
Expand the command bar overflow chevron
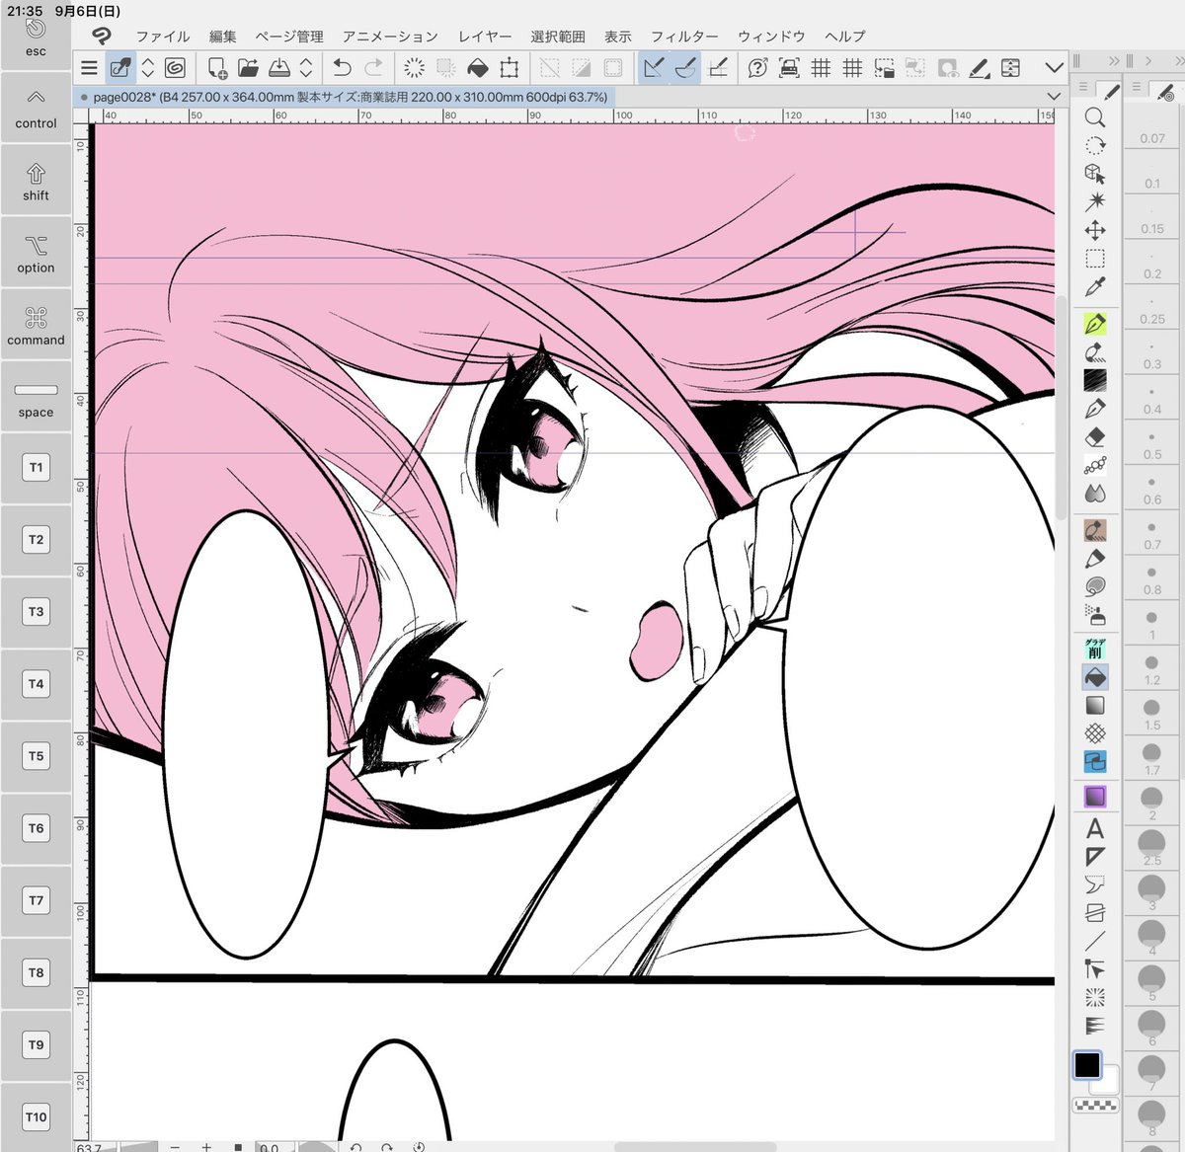pyautogui.click(x=1054, y=67)
